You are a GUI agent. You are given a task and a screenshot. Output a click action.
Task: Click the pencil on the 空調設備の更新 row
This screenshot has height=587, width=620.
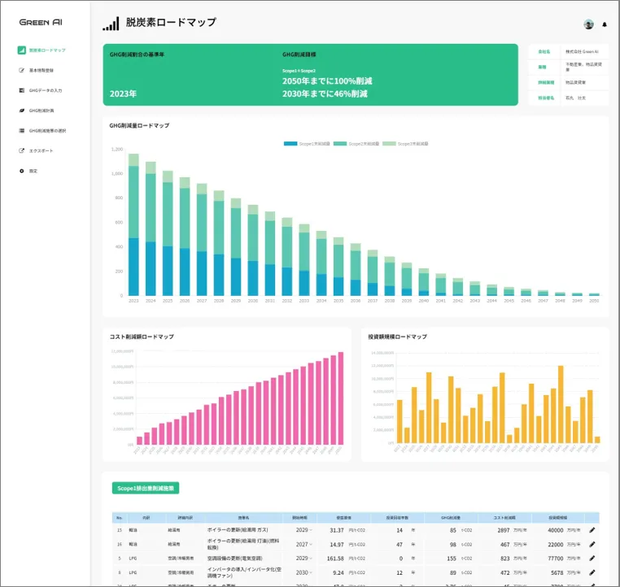coord(592,559)
